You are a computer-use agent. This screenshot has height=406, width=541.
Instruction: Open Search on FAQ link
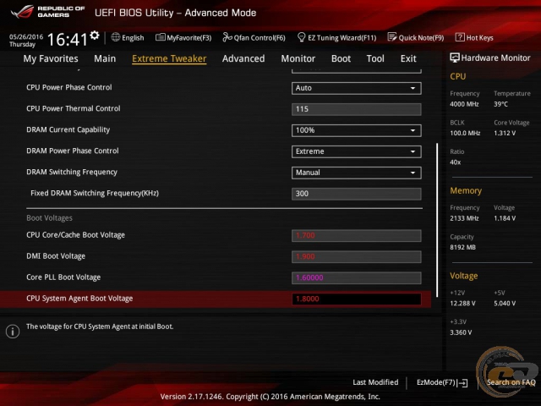click(x=511, y=382)
